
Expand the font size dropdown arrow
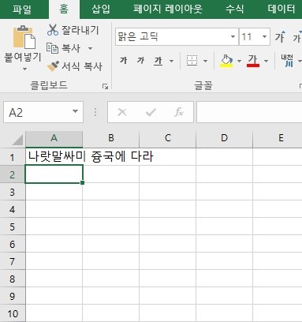[x=264, y=37]
